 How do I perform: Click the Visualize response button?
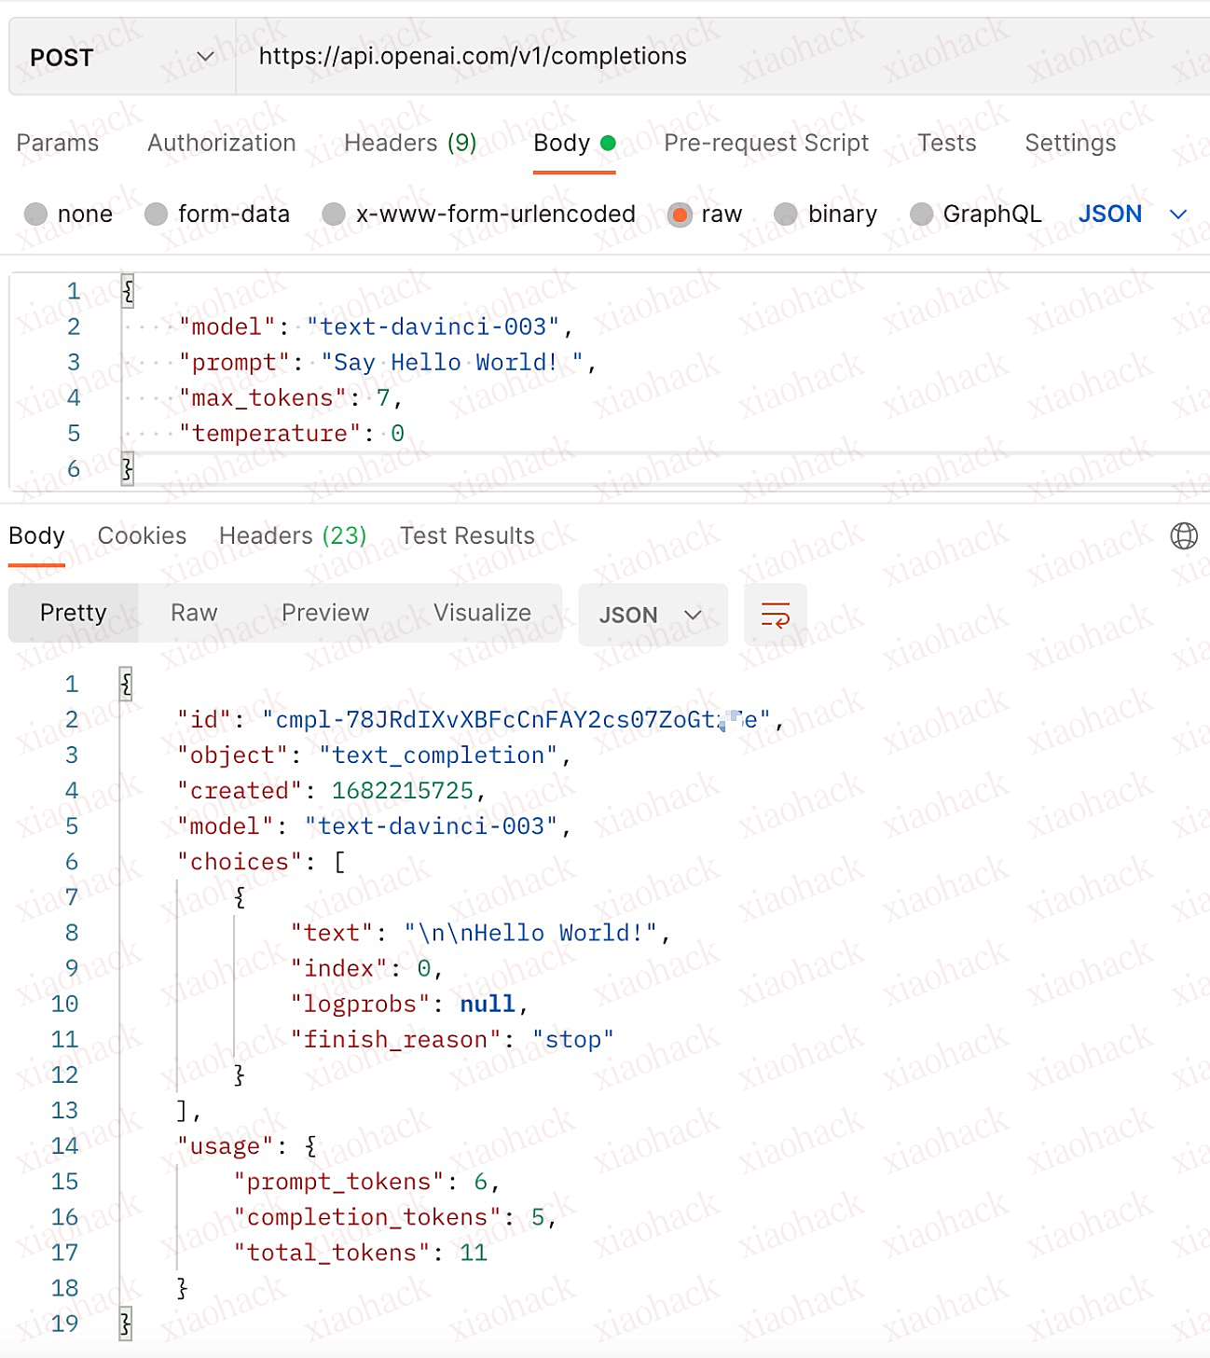482,613
